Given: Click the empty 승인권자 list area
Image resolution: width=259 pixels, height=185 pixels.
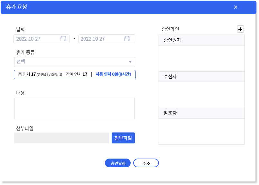Looking at the screenshot, I should (201, 58).
